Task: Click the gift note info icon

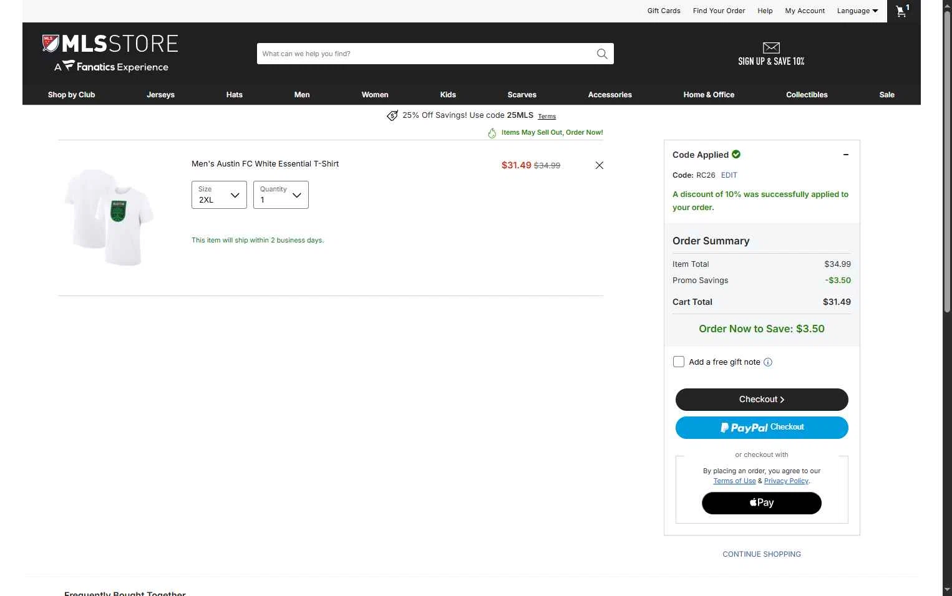Action: click(768, 362)
